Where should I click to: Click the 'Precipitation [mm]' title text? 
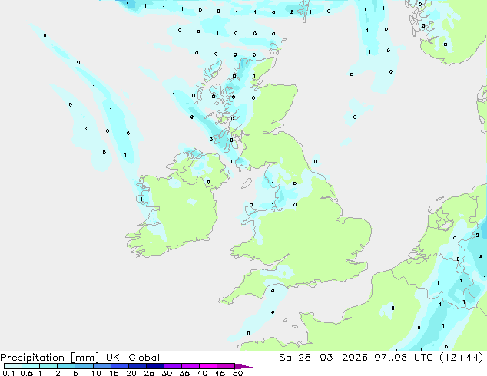[50, 358]
